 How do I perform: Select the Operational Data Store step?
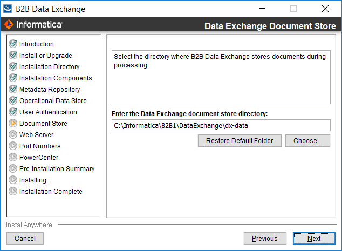pos(53,100)
